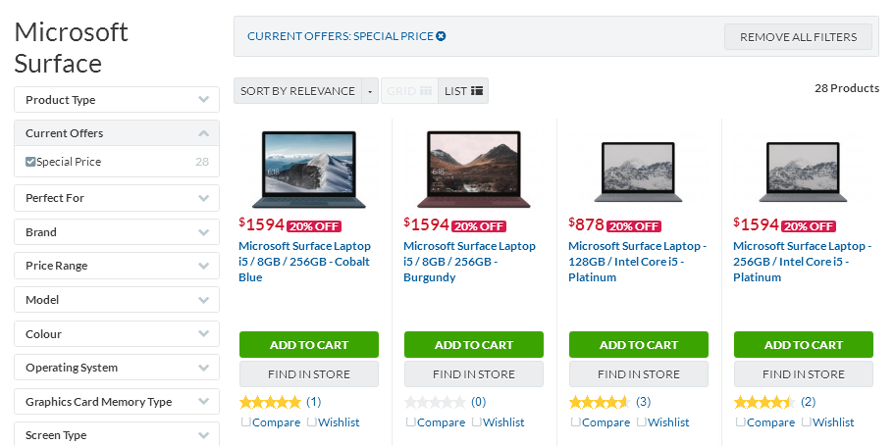Tick Compare for Cobalt Blue laptop
The image size is (895, 446).
pos(245,422)
